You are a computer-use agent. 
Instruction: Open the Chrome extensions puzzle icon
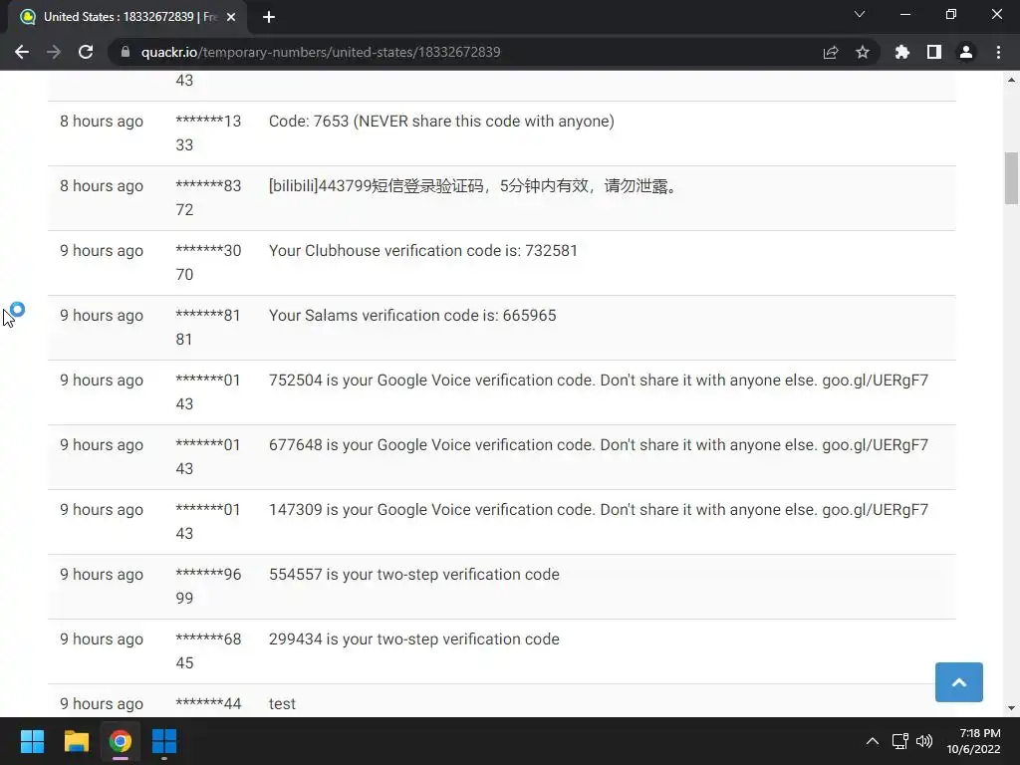pyautogui.click(x=902, y=52)
